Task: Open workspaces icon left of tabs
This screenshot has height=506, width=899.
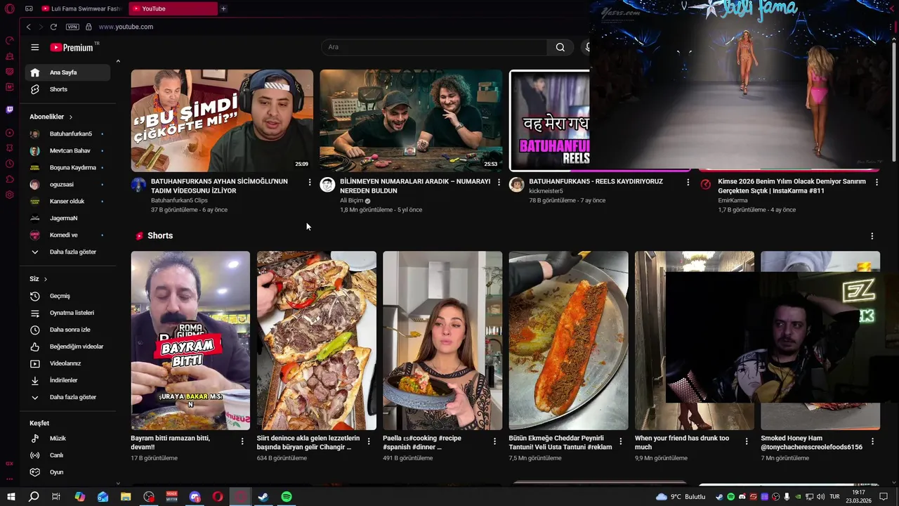Action: 29,8
